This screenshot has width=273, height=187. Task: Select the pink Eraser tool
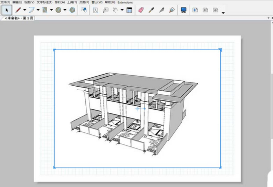pyautogui.click(x=141, y=10)
